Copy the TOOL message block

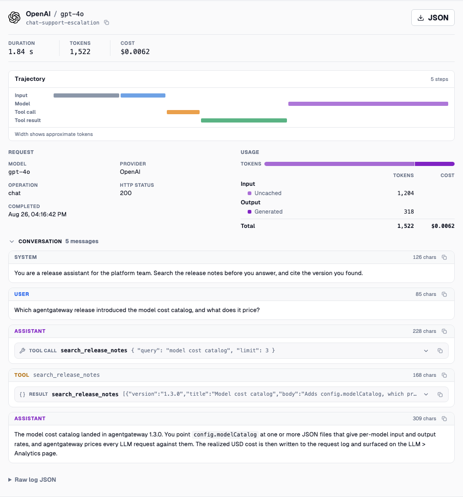[x=445, y=375]
